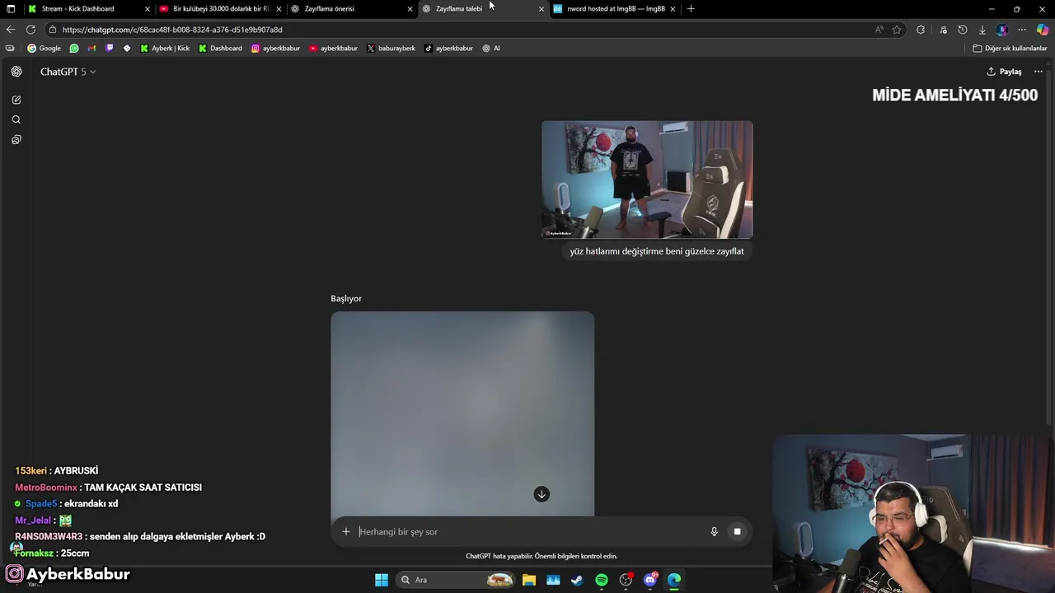The width and height of the screenshot is (1055, 593).
Task: Open Steam from the taskbar
Action: (x=577, y=580)
